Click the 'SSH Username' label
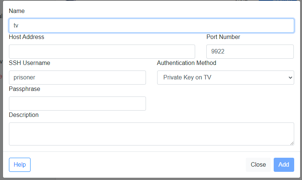302x180 pixels. coord(29,63)
